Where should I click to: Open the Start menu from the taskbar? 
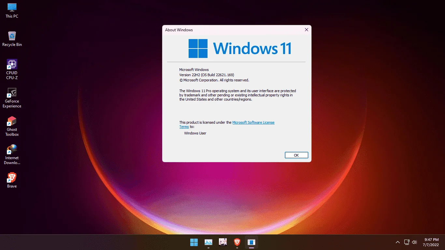pyautogui.click(x=194, y=242)
